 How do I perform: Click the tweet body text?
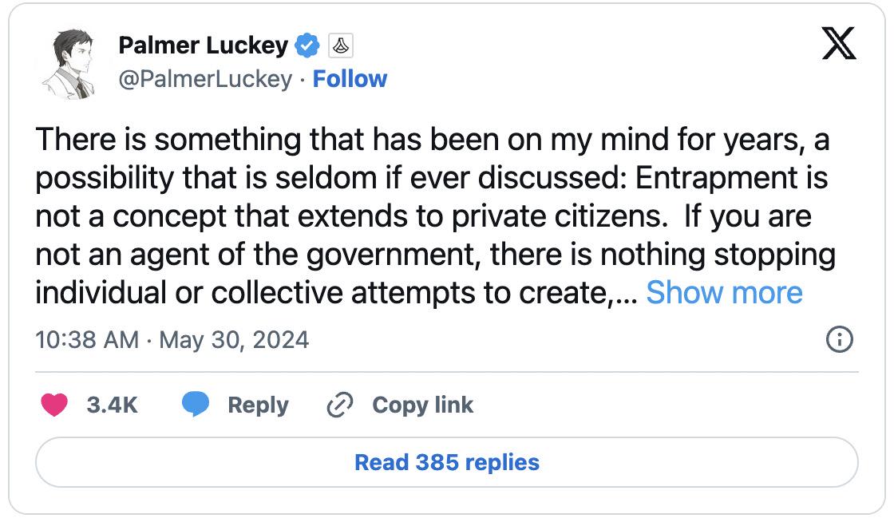[x=431, y=216]
